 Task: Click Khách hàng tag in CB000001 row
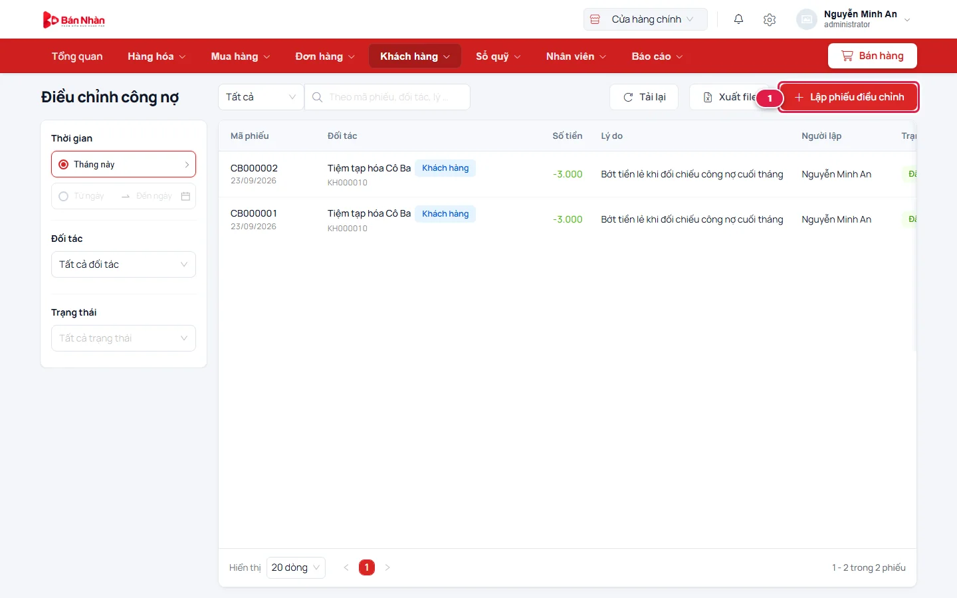click(x=445, y=214)
